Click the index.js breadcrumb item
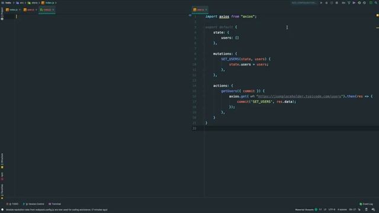 tap(48, 3)
